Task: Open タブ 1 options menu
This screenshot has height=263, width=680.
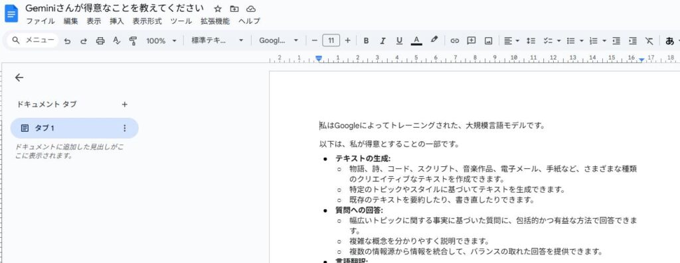Action: 124,128
